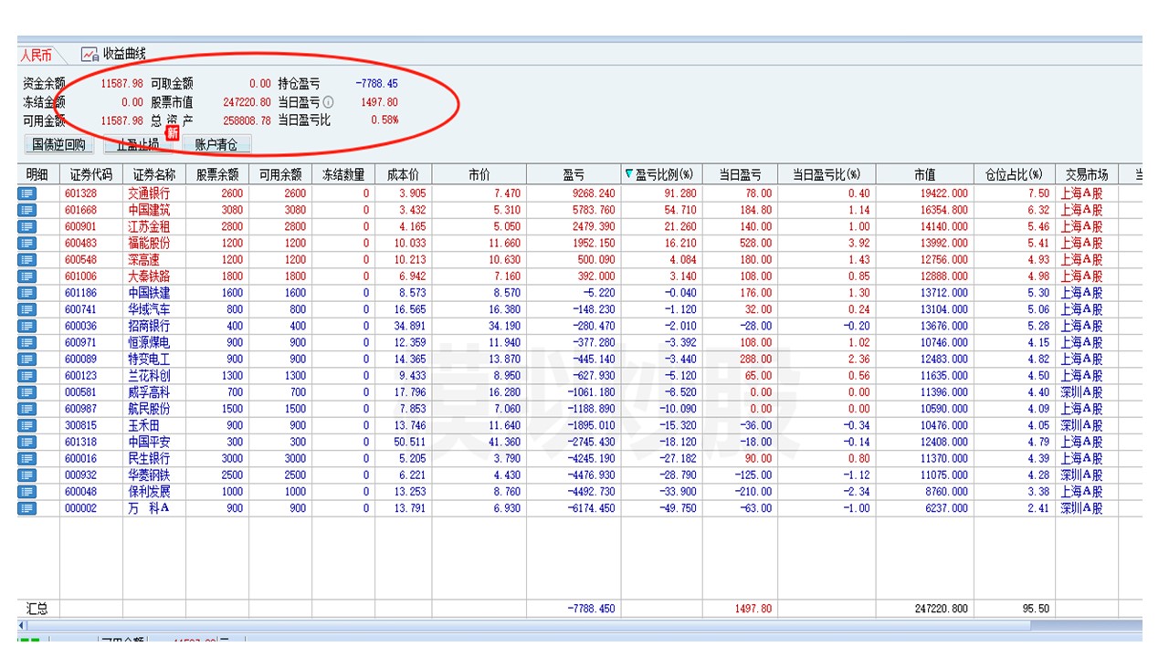The width and height of the screenshot is (1169, 657).
Task: Sort by the 市值 column header
Action: [x=924, y=174]
